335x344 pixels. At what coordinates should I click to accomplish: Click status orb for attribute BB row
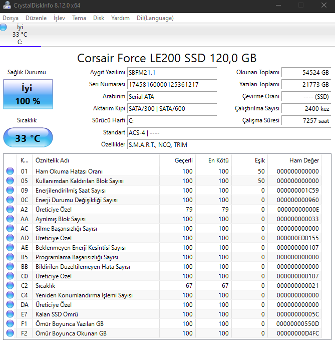(x=10, y=267)
